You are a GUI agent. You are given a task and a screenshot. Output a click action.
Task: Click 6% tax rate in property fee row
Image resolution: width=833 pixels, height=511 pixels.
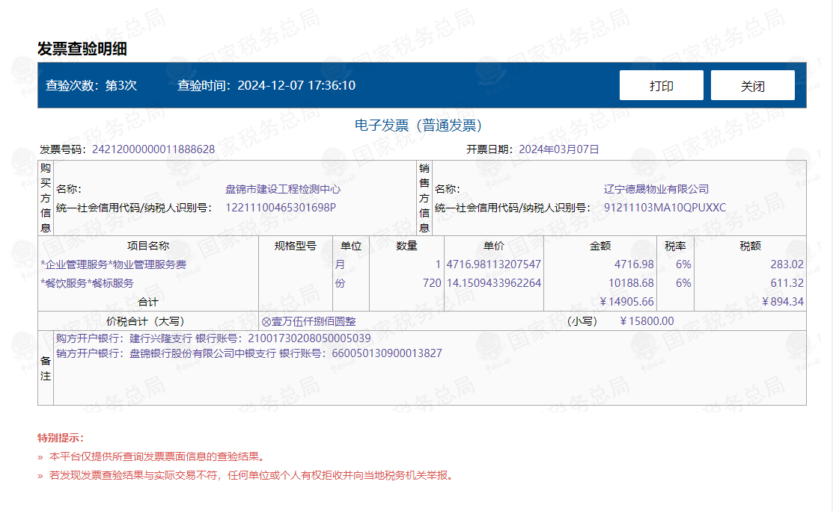(683, 264)
